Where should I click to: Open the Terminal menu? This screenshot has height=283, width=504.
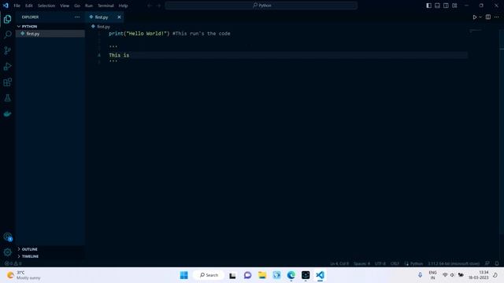(x=106, y=6)
